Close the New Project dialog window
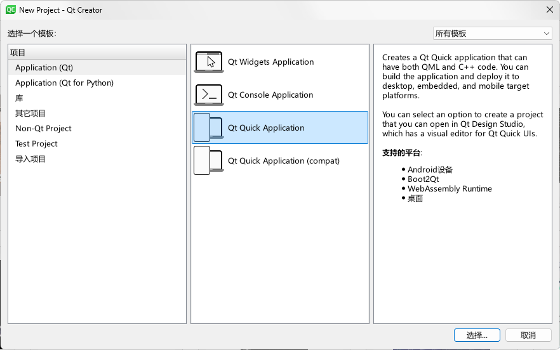 [549, 10]
